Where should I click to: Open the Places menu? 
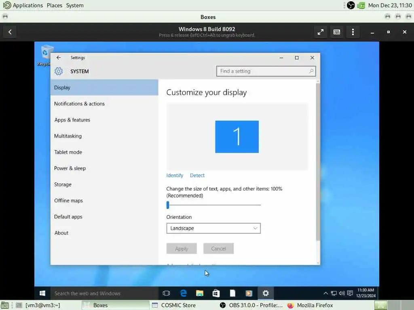pyautogui.click(x=55, y=5)
